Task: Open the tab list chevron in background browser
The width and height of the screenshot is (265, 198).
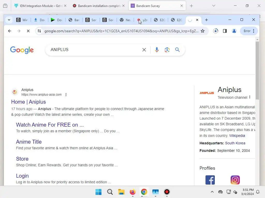Action: click(214, 6)
